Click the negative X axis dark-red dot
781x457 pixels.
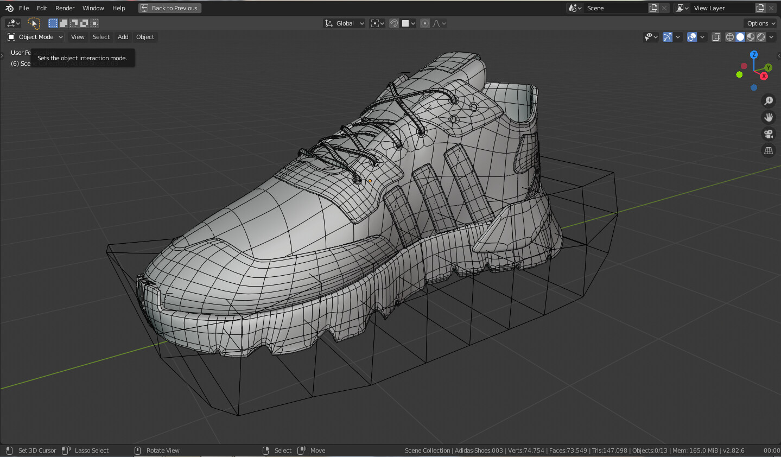(744, 66)
